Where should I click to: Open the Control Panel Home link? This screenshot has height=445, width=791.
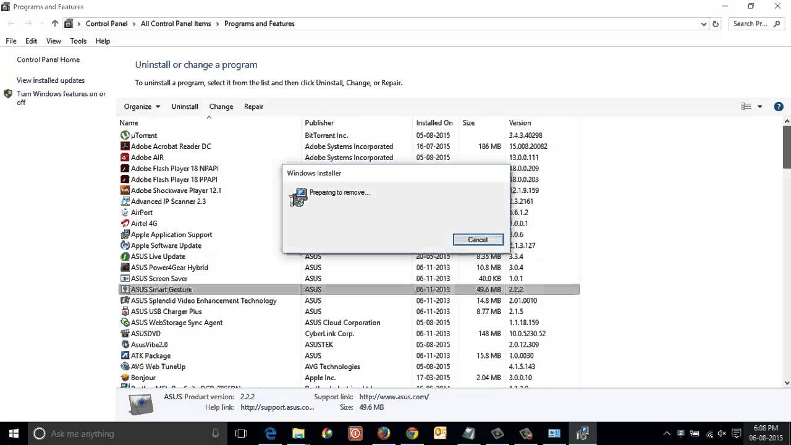[48, 59]
